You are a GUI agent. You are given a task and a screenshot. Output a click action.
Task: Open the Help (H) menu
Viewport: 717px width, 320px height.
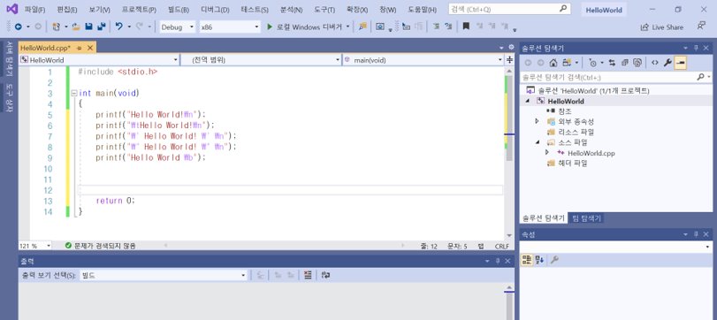422,10
